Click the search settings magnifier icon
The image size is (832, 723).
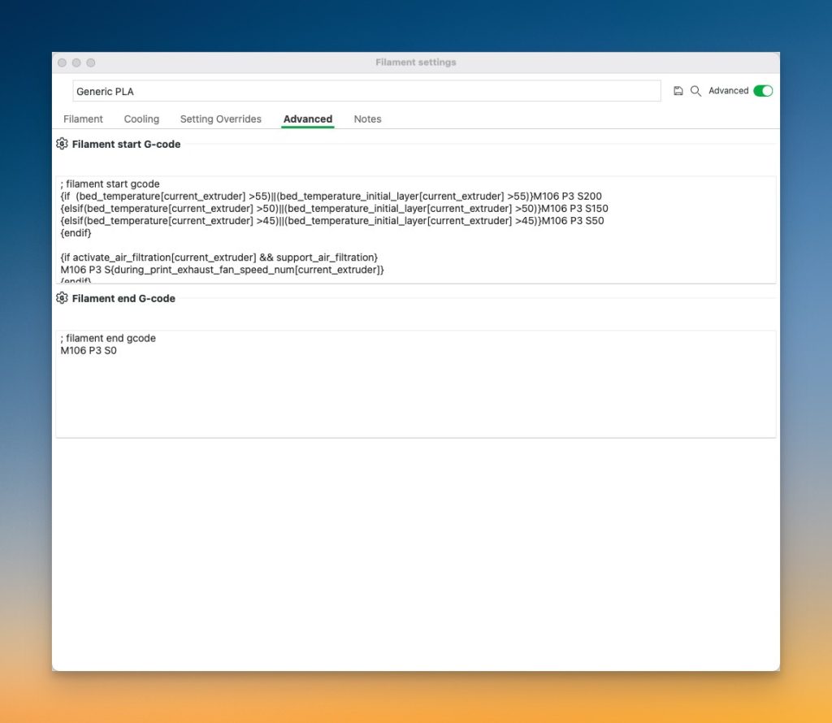[695, 91]
